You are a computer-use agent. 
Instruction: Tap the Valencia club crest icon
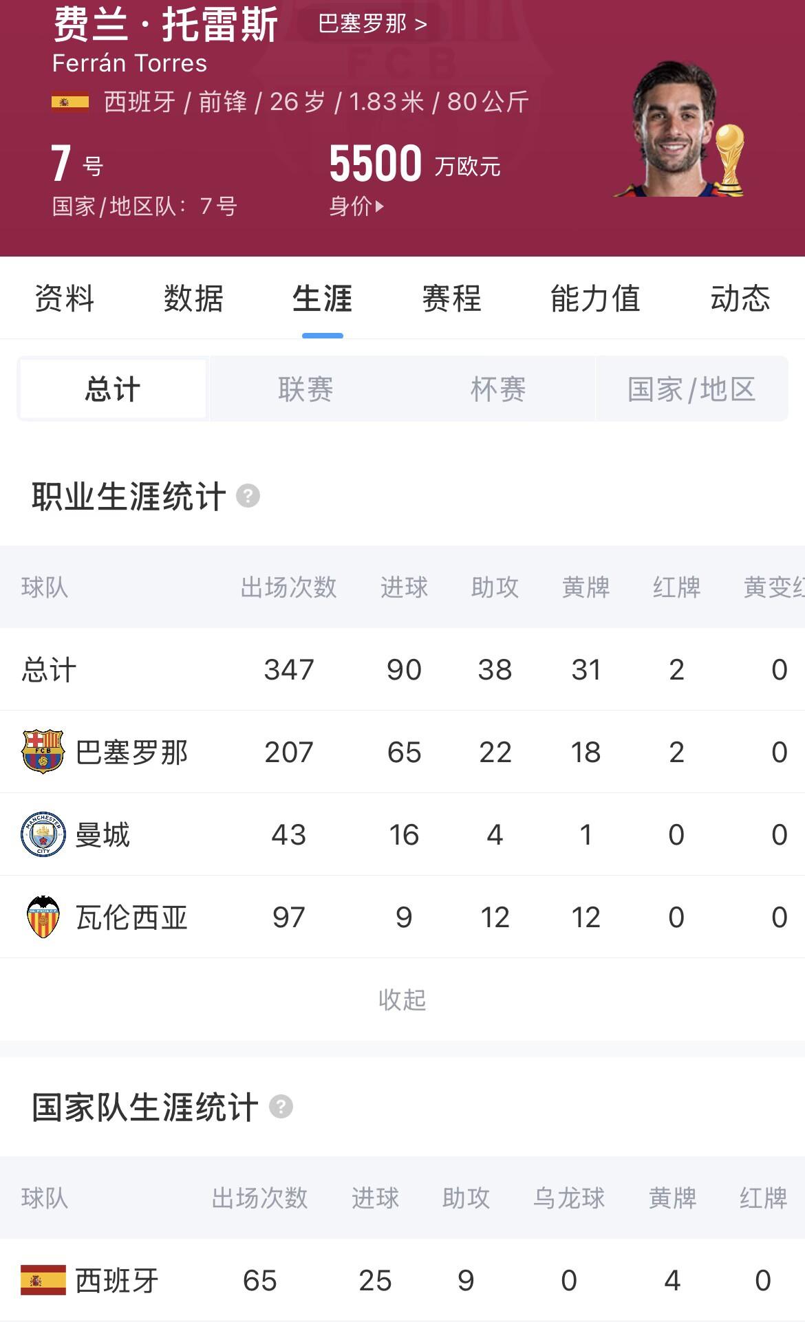coord(43,917)
